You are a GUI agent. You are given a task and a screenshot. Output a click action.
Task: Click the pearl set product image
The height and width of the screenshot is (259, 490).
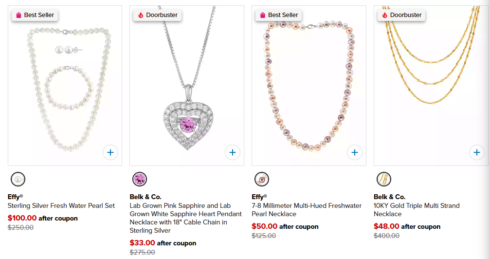pos(65,88)
